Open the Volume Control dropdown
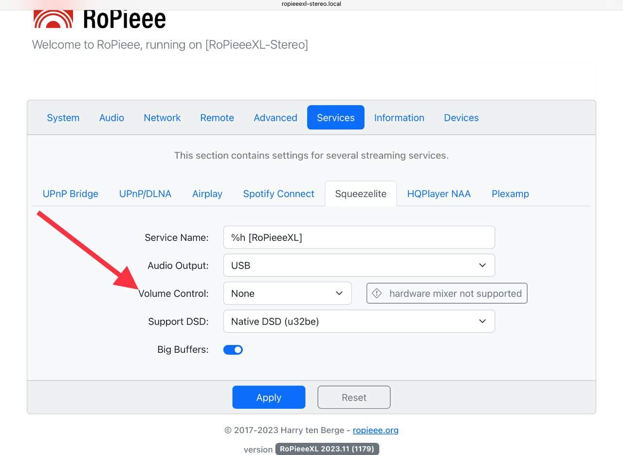623x455 pixels. [x=287, y=293]
